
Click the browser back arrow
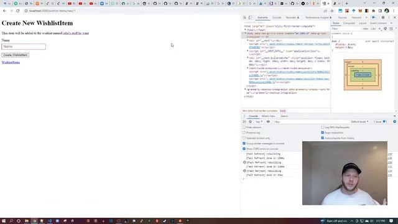click(4, 11)
